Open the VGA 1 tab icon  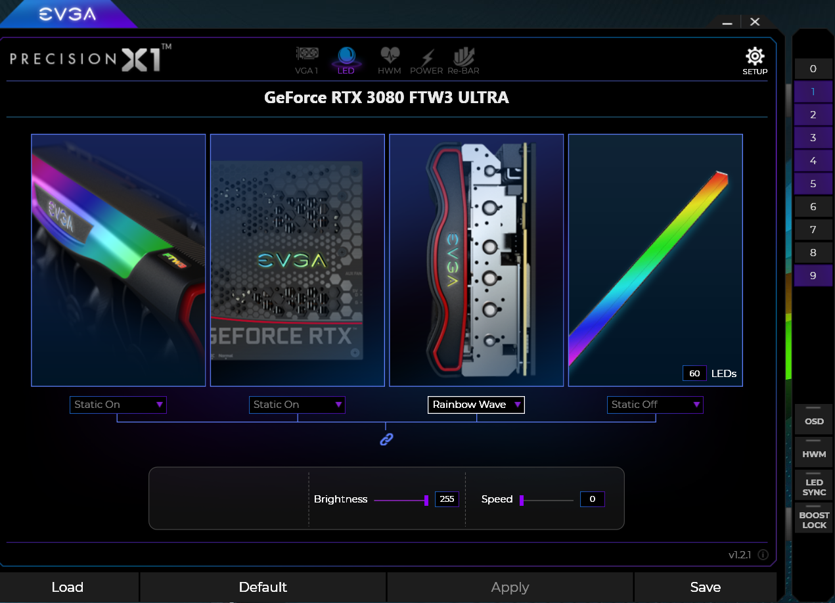pos(307,60)
